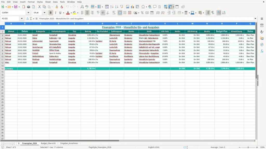
Task: Open Find & Replace magnifier icon
Action: click(82, 7)
